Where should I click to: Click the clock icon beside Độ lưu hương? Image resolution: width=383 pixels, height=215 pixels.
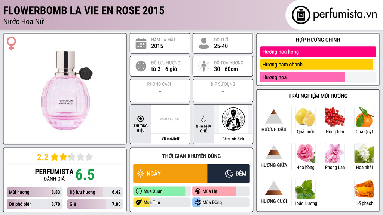pos(141,66)
